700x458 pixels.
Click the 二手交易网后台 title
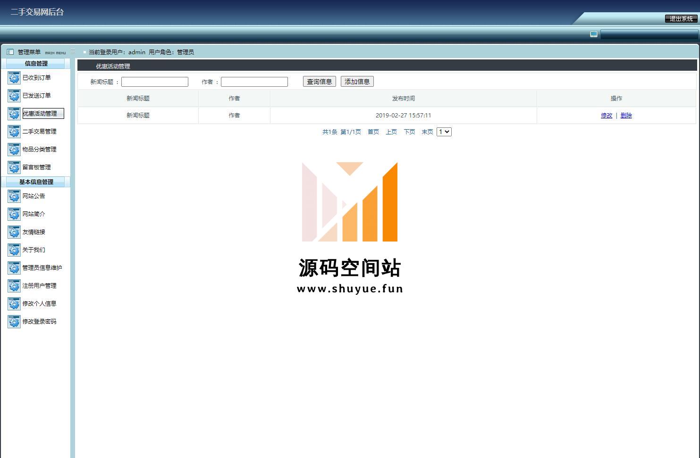37,12
